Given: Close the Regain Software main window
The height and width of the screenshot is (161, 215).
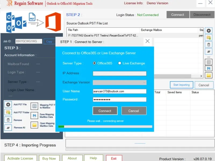Looking at the screenshot, I should [210, 2].
